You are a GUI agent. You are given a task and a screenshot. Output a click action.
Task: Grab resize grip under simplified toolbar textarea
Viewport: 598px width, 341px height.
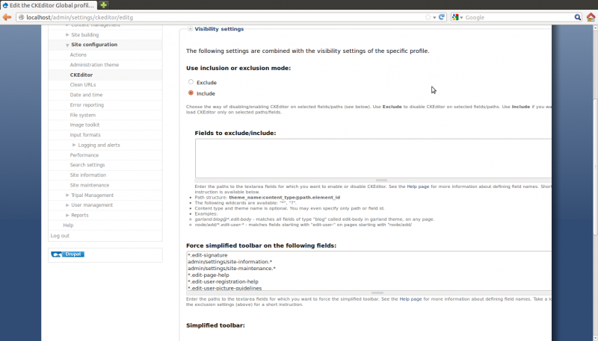point(377,293)
